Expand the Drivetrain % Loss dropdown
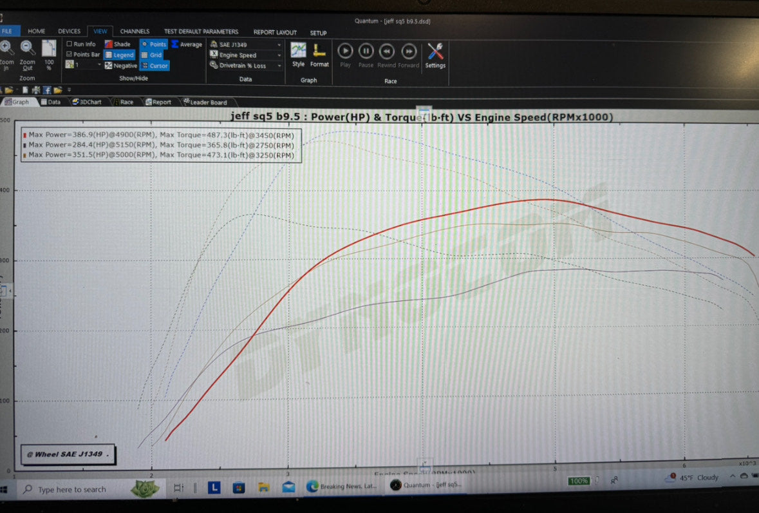Image resolution: width=759 pixels, height=513 pixels. pos(278,65)
